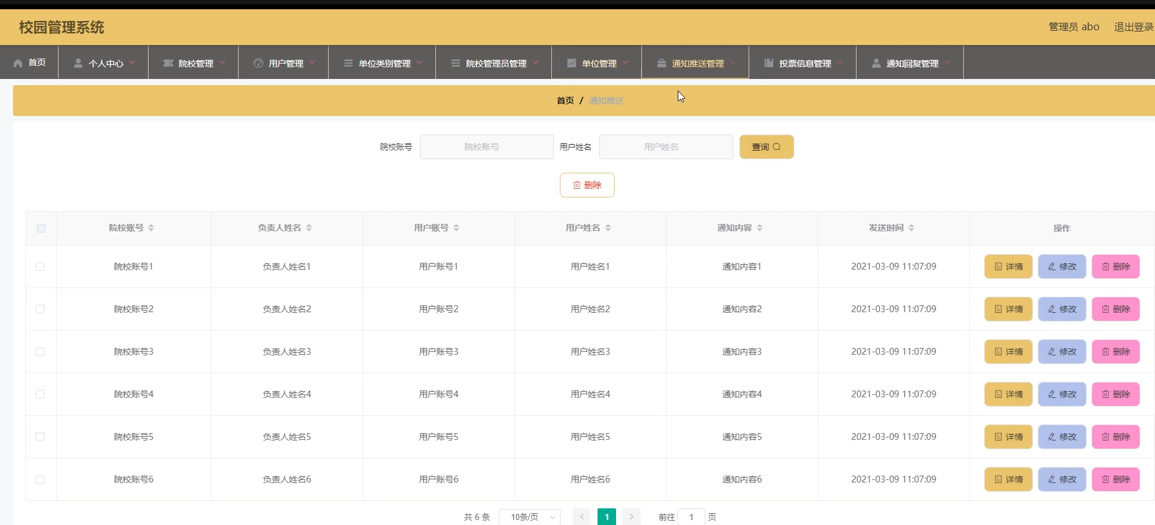The width and height of the screenshot is (1155, 525).
Task: Click the go-to page number input
Action: pyautogui.click(x=691, y=517)
